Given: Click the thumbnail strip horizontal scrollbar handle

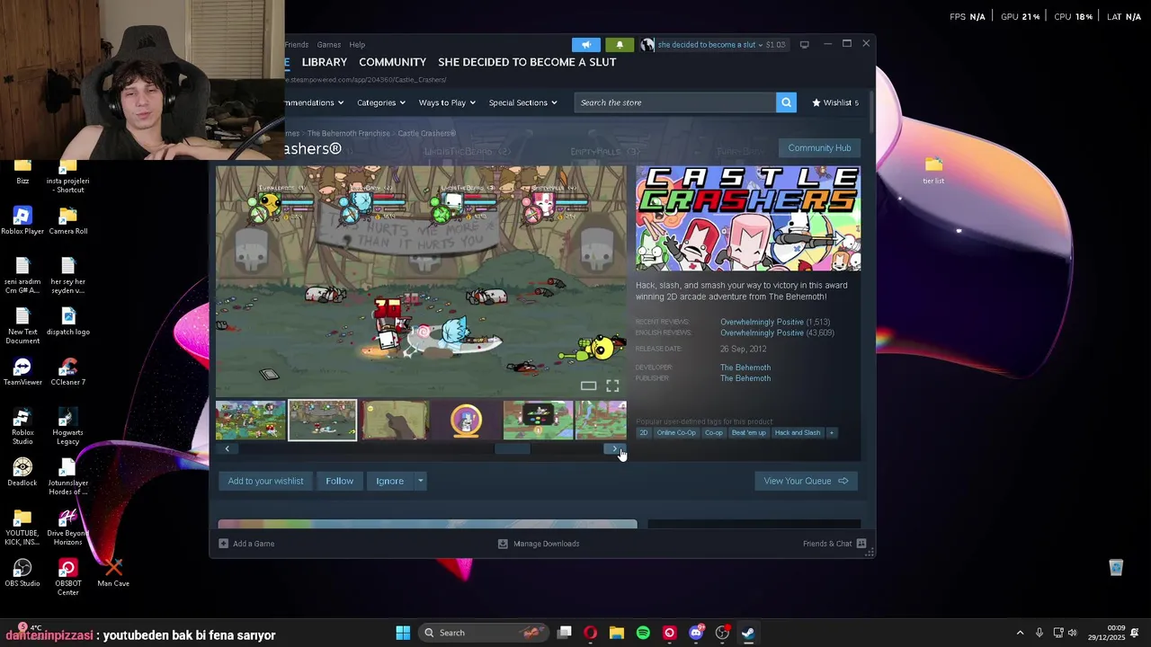Looking at the screenshot, I should 513,449.
